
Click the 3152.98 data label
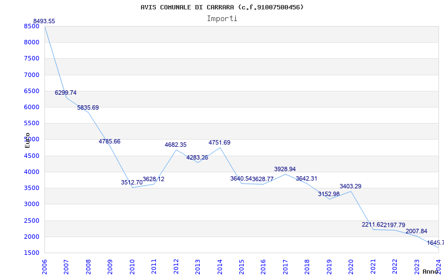[329, 194]
